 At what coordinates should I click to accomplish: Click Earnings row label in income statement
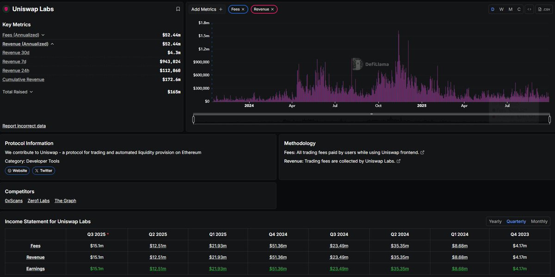tap(35, 269)
